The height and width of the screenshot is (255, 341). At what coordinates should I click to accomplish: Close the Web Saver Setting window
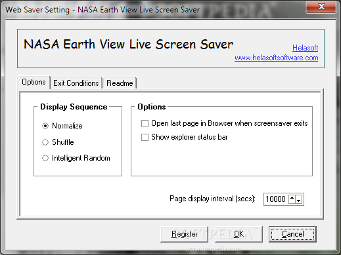point(321,7)
